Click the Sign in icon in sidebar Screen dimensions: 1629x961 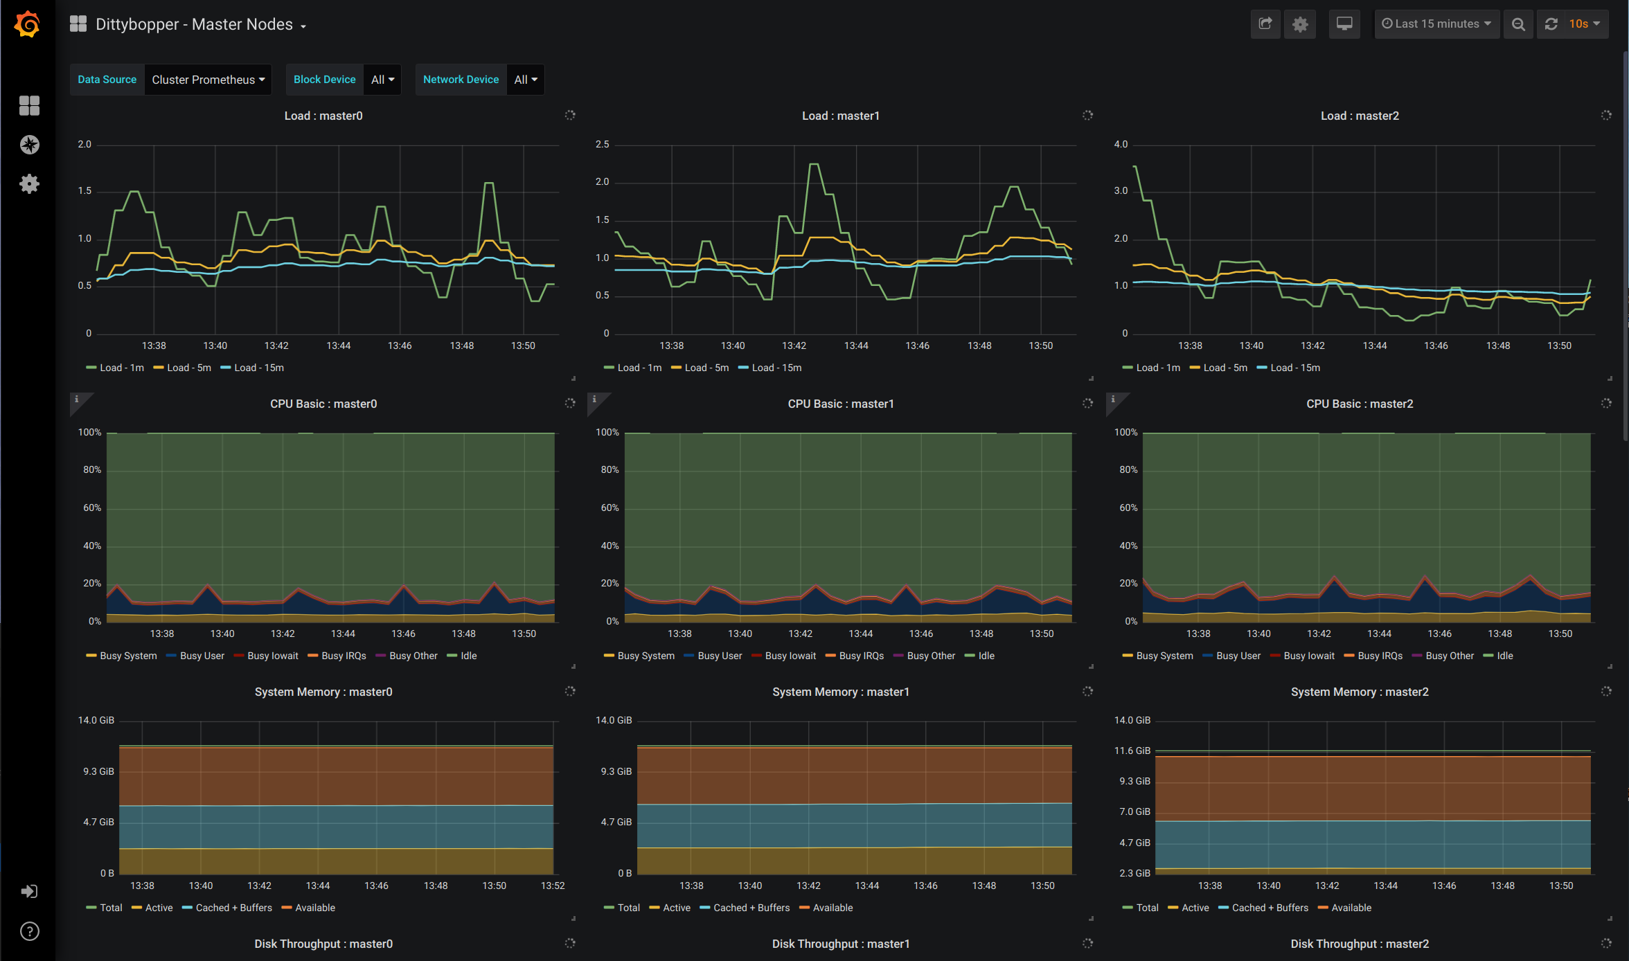[x=29, y=891]
